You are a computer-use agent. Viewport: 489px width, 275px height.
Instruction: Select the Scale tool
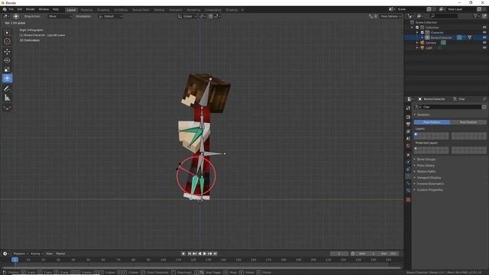pos(7,70)
